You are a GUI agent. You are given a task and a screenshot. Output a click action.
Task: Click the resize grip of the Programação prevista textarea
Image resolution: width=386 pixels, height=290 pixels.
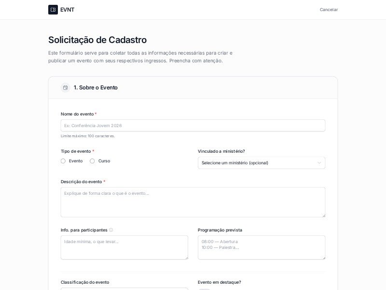(x=323, y=258)
